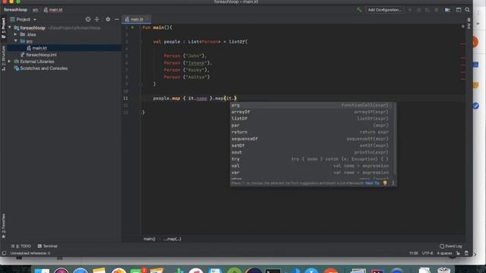Choose the var completion suggestion

pyautogui.click(x=311, y=173)
